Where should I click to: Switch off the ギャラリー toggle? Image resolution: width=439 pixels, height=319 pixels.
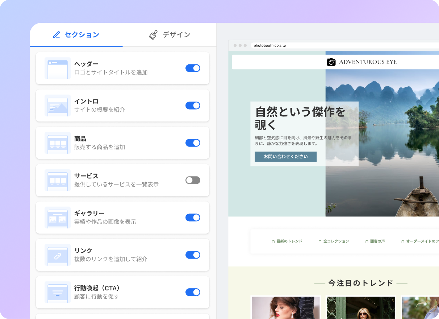point(193,217)
